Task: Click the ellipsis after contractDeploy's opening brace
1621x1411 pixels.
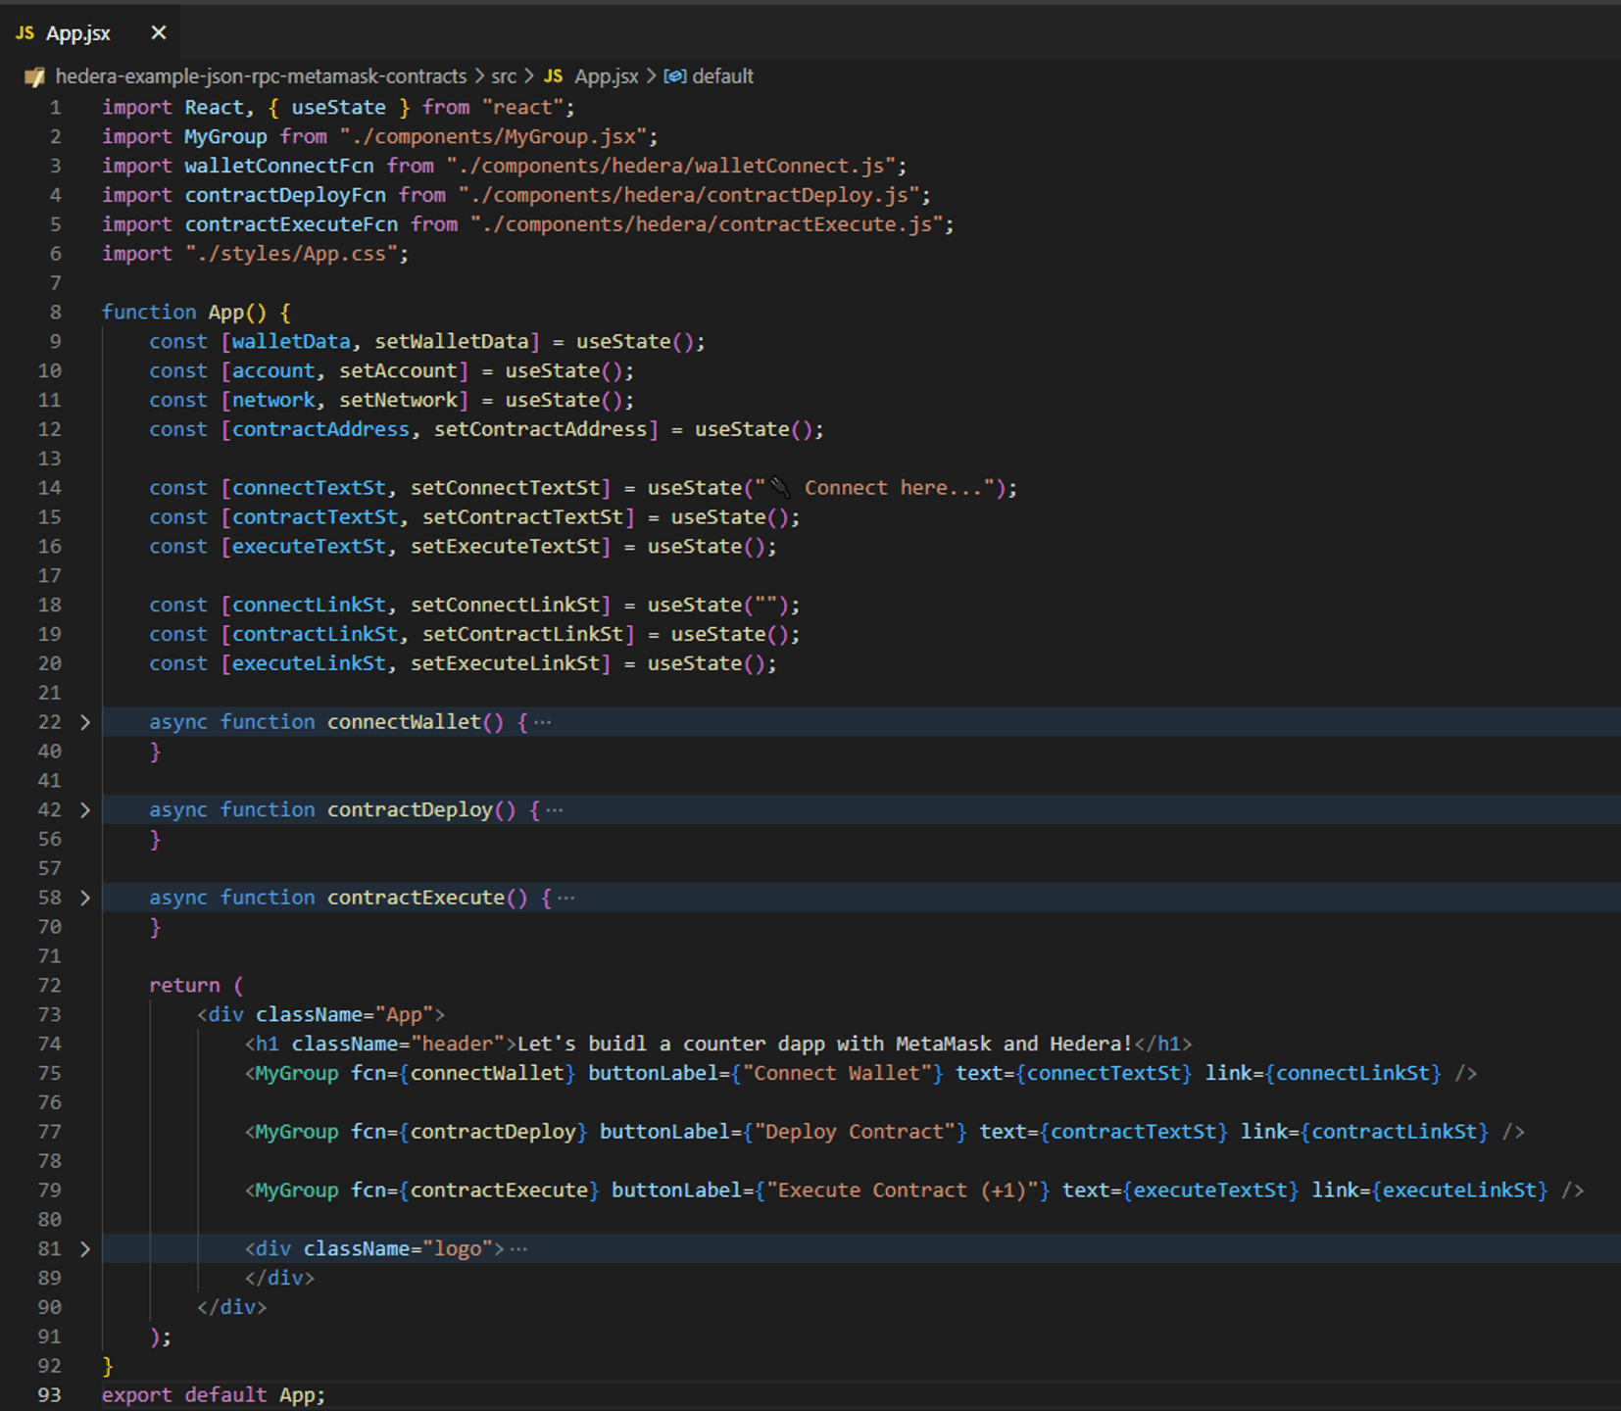Action: point(555,810)
